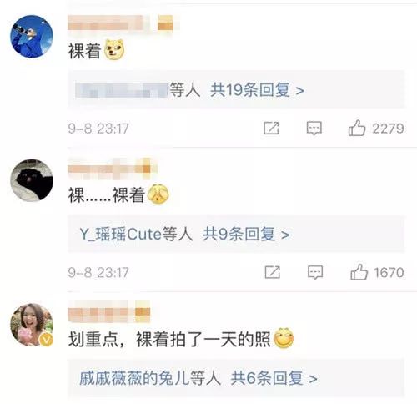The image size is (417, 404).
Task: Repost the first comment posted 9-8 23:17
Action: pyautogui.click(x=271, y=129)
